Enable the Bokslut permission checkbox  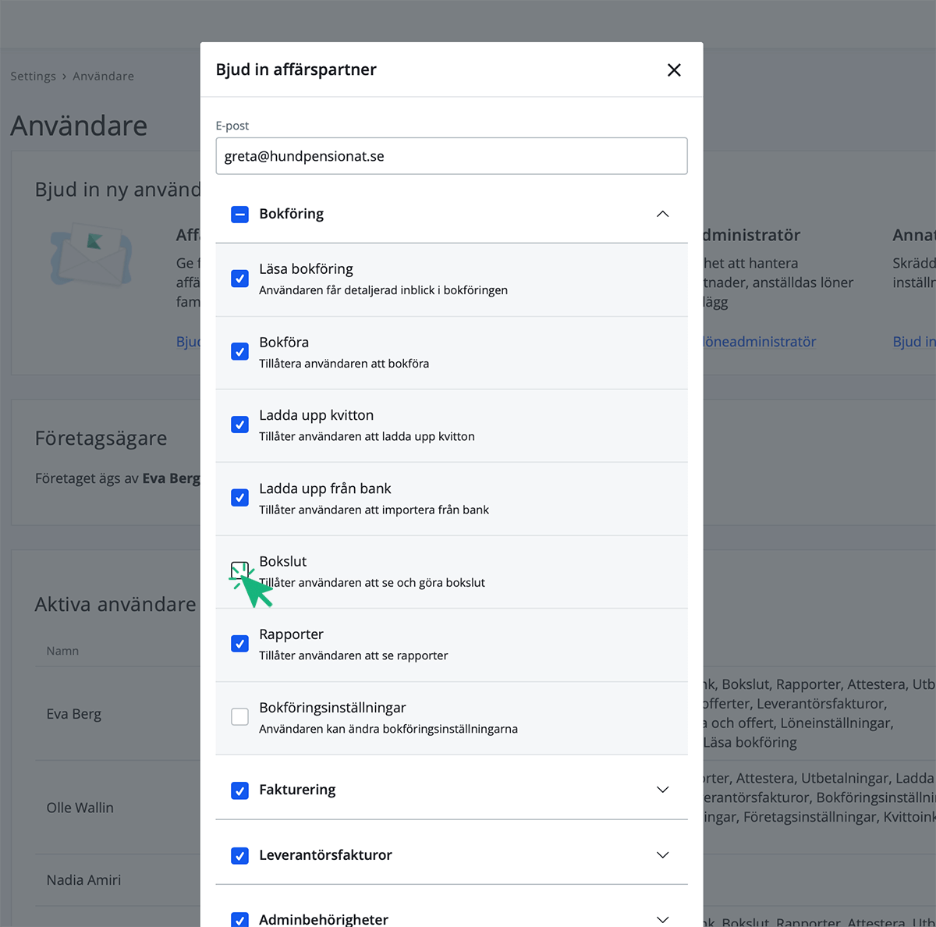tap(239, 570)
